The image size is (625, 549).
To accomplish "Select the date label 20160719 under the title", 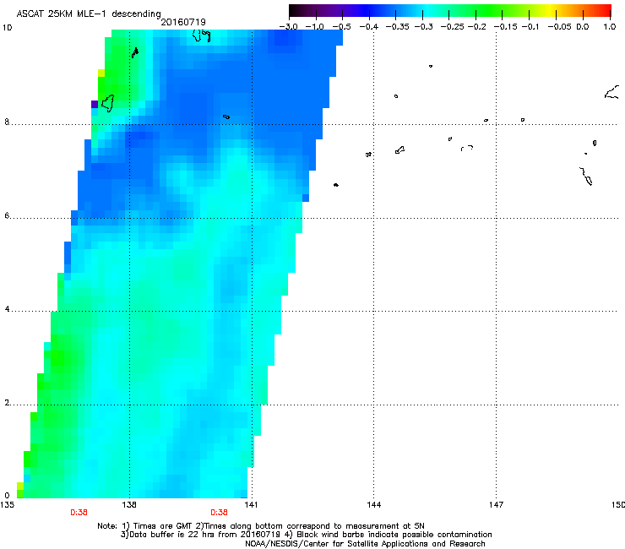I will 183,22.
